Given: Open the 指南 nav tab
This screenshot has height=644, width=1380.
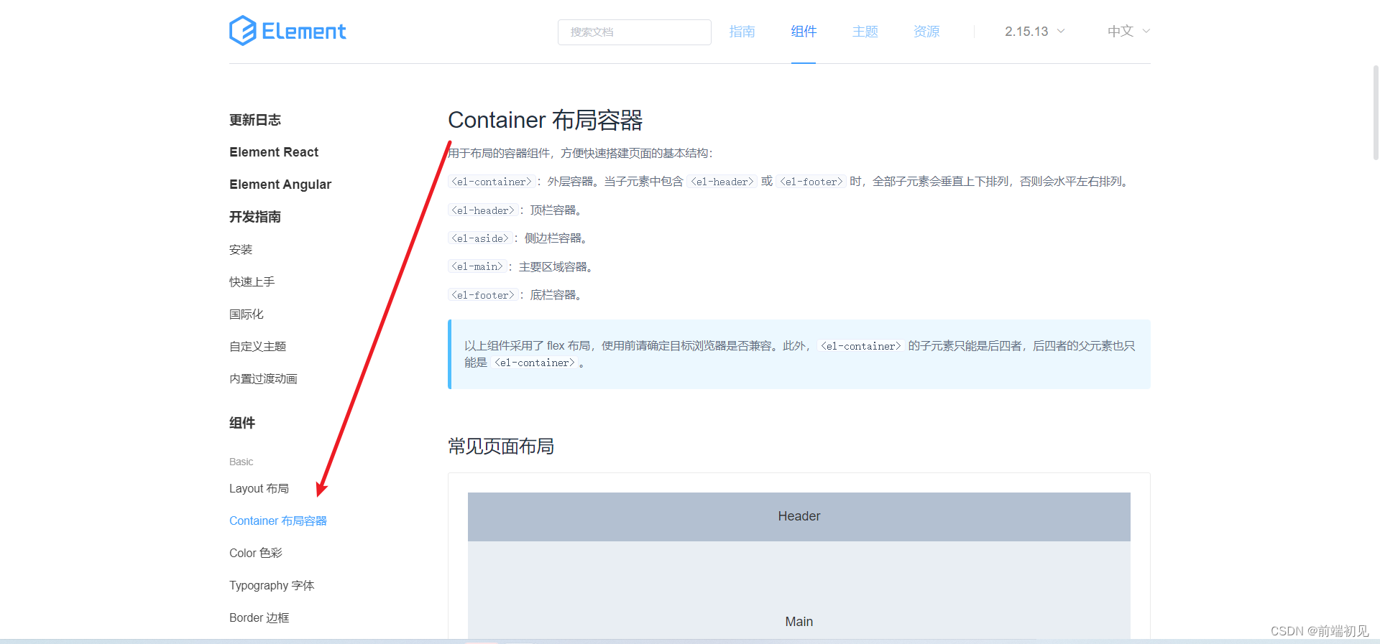Looking at the screenshot, I should [742, 32].
